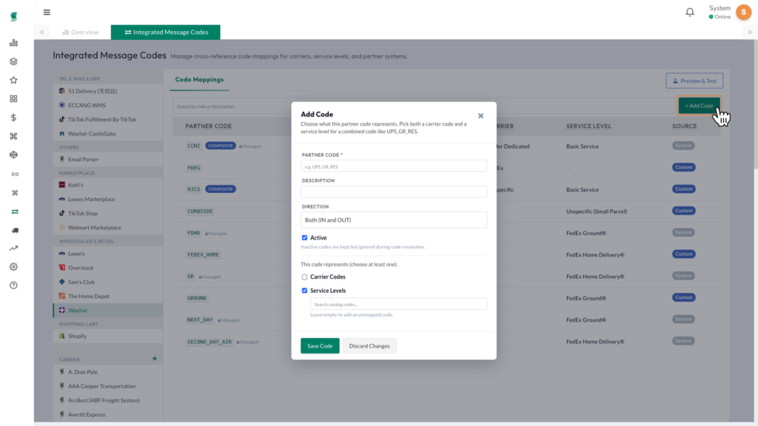Screen dimensions: 758x426
Task: Select Kohl's marketplace
Action: pos(108,184)
